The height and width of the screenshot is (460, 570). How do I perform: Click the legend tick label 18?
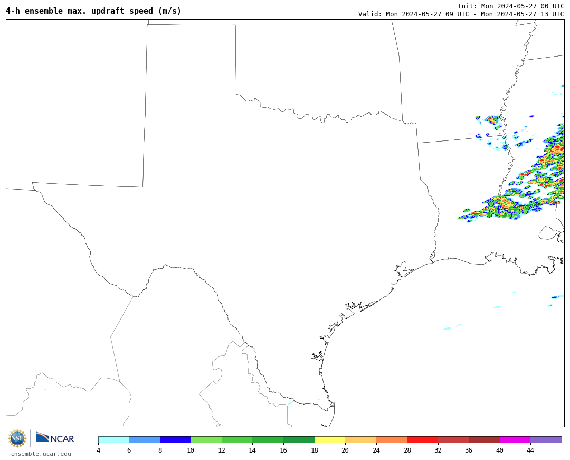click(x=315, y=450)
